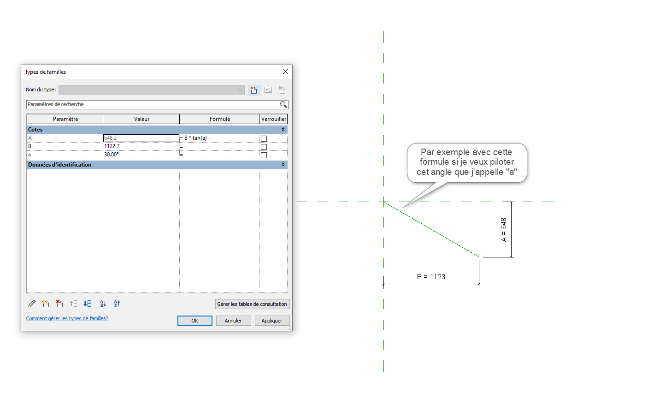654x394 pixels.
Task: Click the delete parameter icon with red X
Action: (59, 304)
